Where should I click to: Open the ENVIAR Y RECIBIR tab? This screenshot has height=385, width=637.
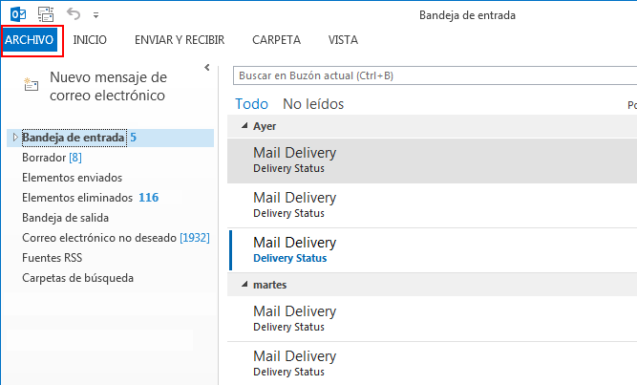(180, 40)
